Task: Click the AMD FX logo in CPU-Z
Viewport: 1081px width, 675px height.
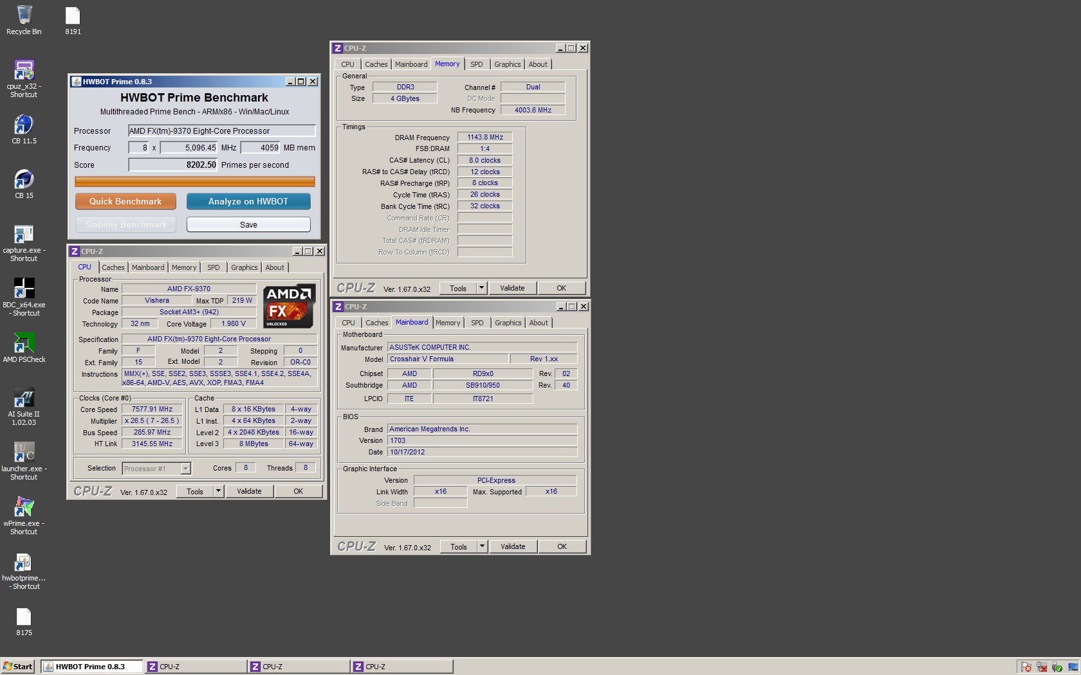Action: [x=289, y=306]
